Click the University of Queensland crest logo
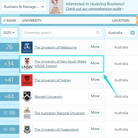 (x=27, y=130)
